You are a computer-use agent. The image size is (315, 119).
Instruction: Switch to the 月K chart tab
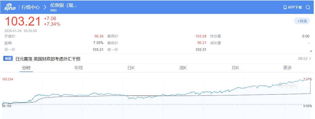235,68
